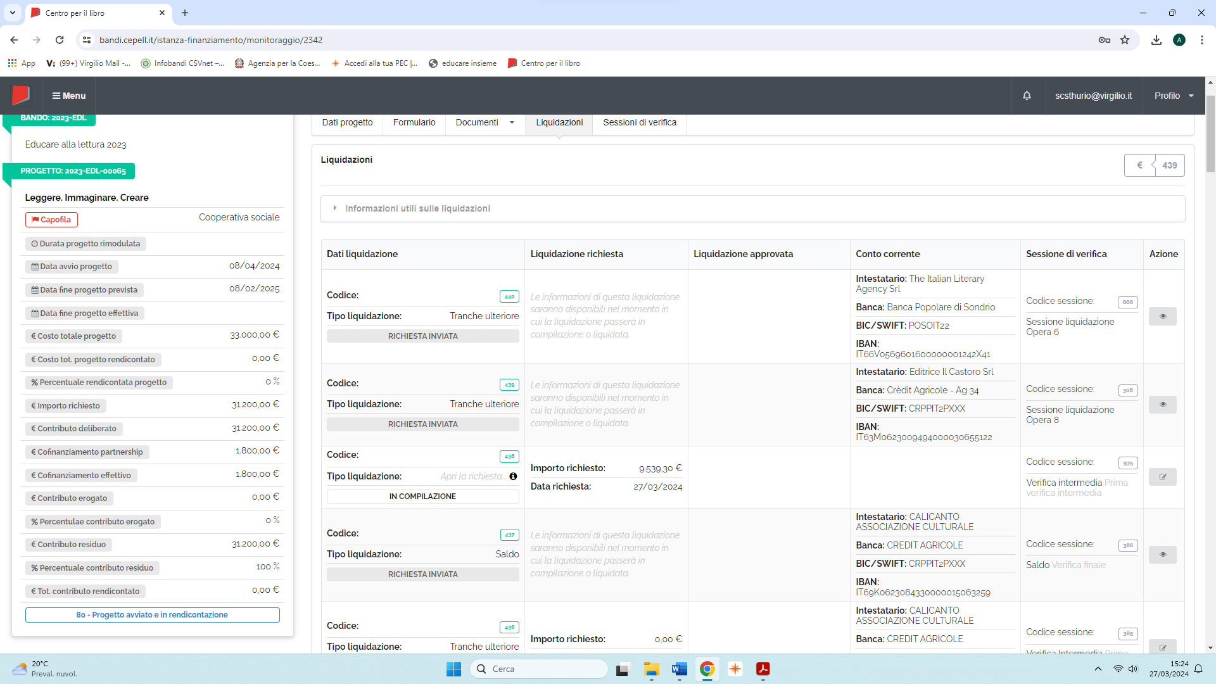Click the notifications bell icon
The height and width of the screenshot is (684, 1216).
(x=1027, y=96)
